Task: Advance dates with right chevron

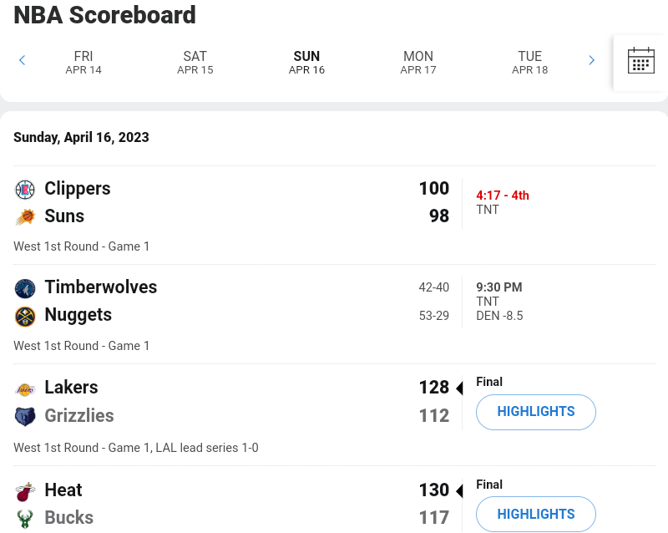Action: (591, 60)
